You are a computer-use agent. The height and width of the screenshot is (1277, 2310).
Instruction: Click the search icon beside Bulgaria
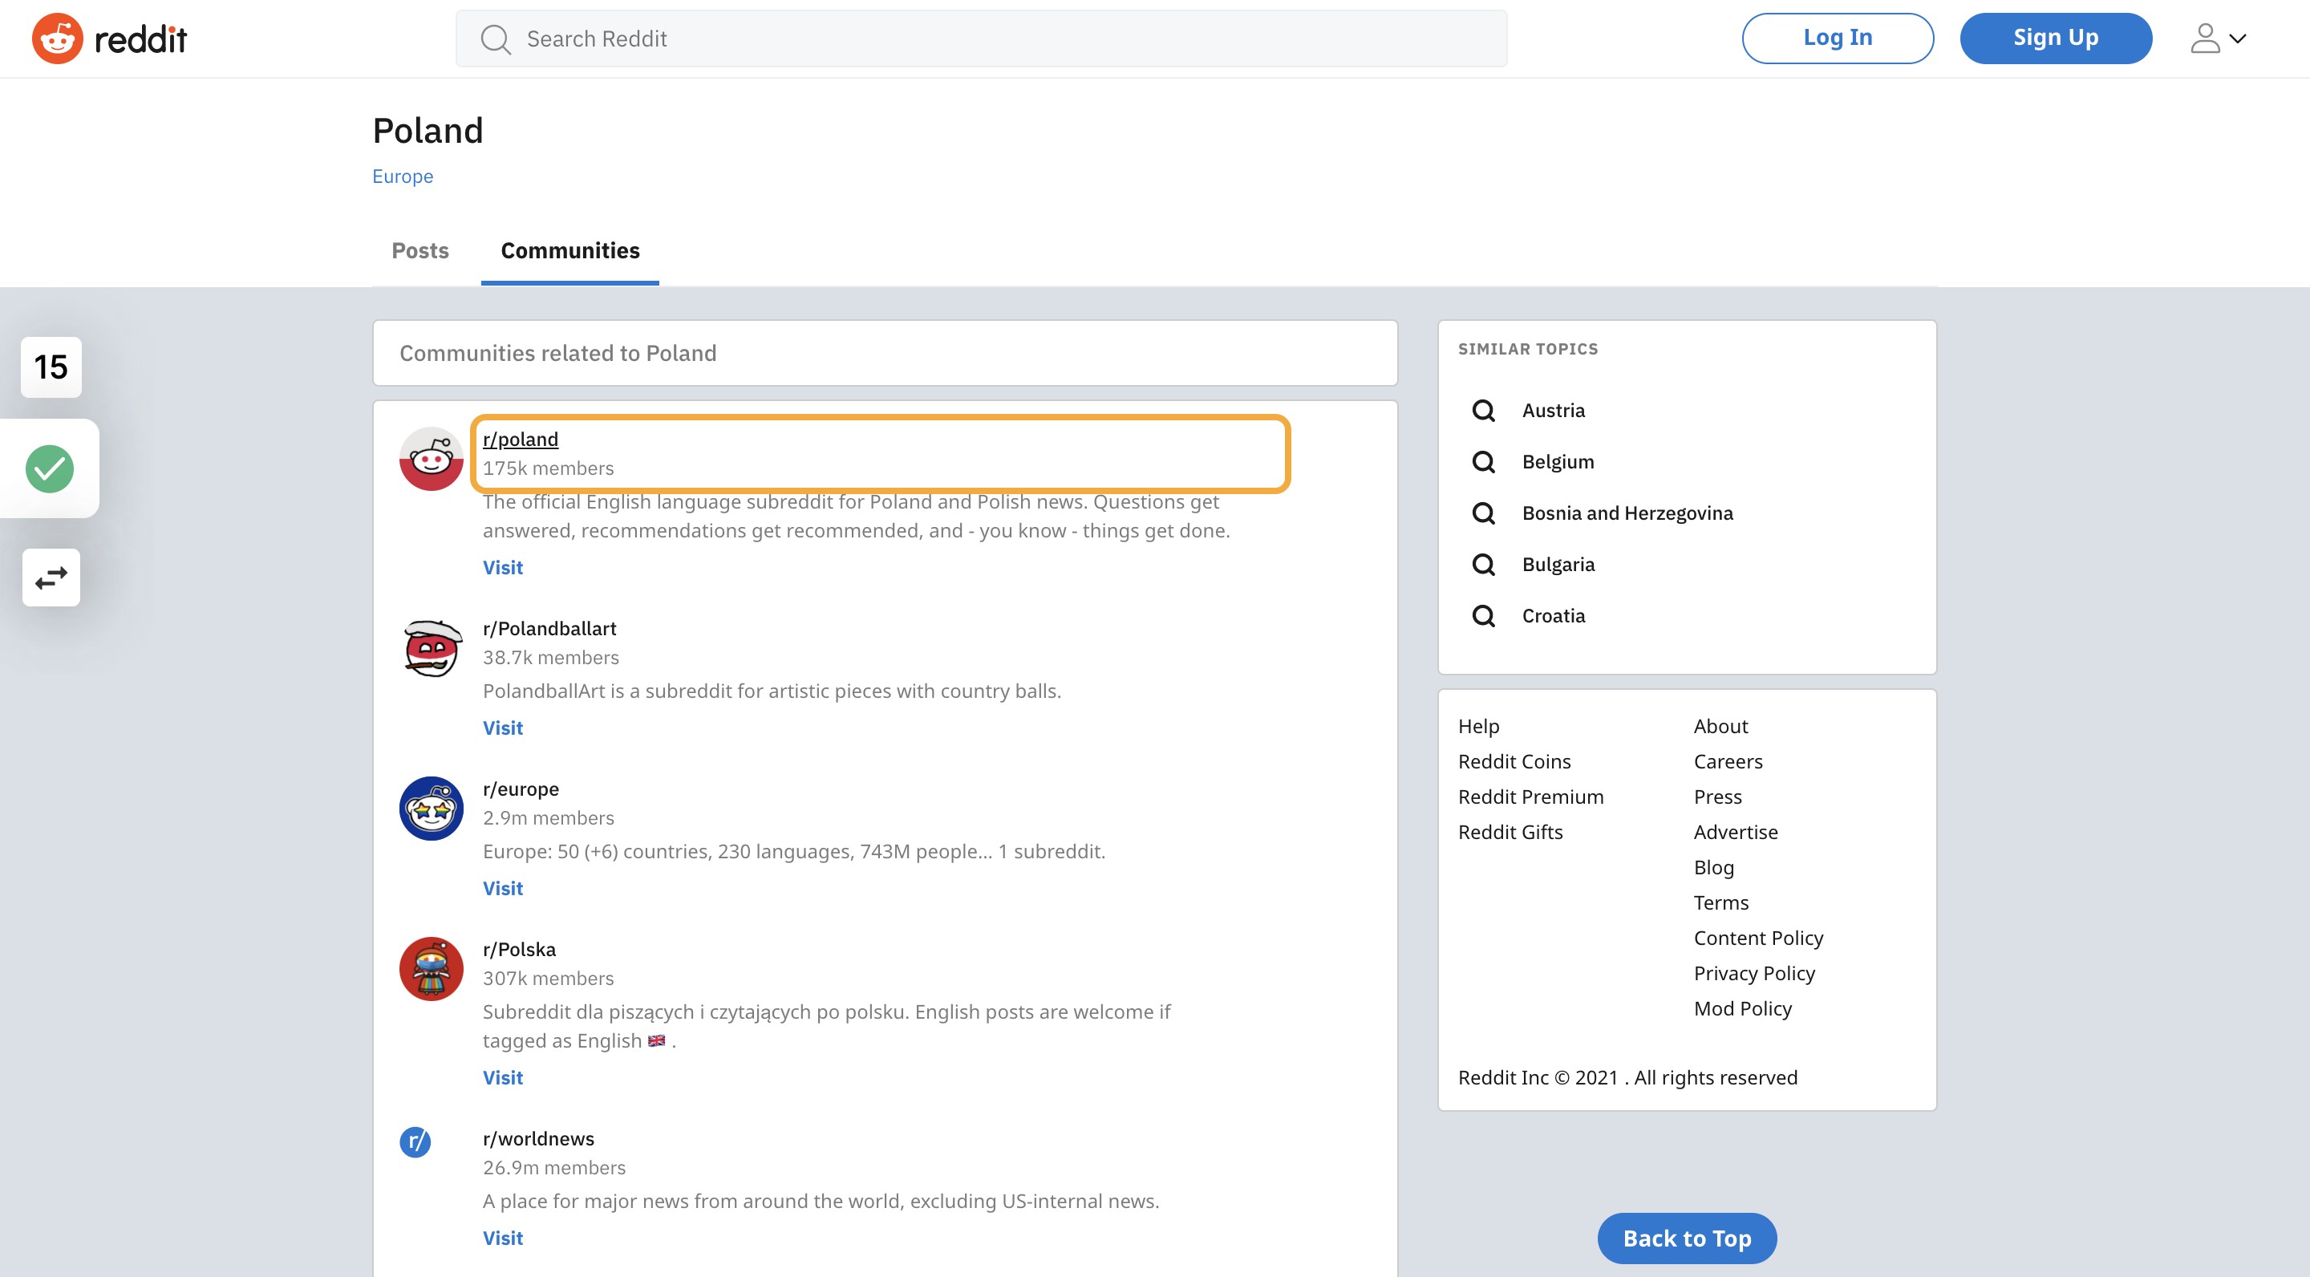coord(1483,564)
